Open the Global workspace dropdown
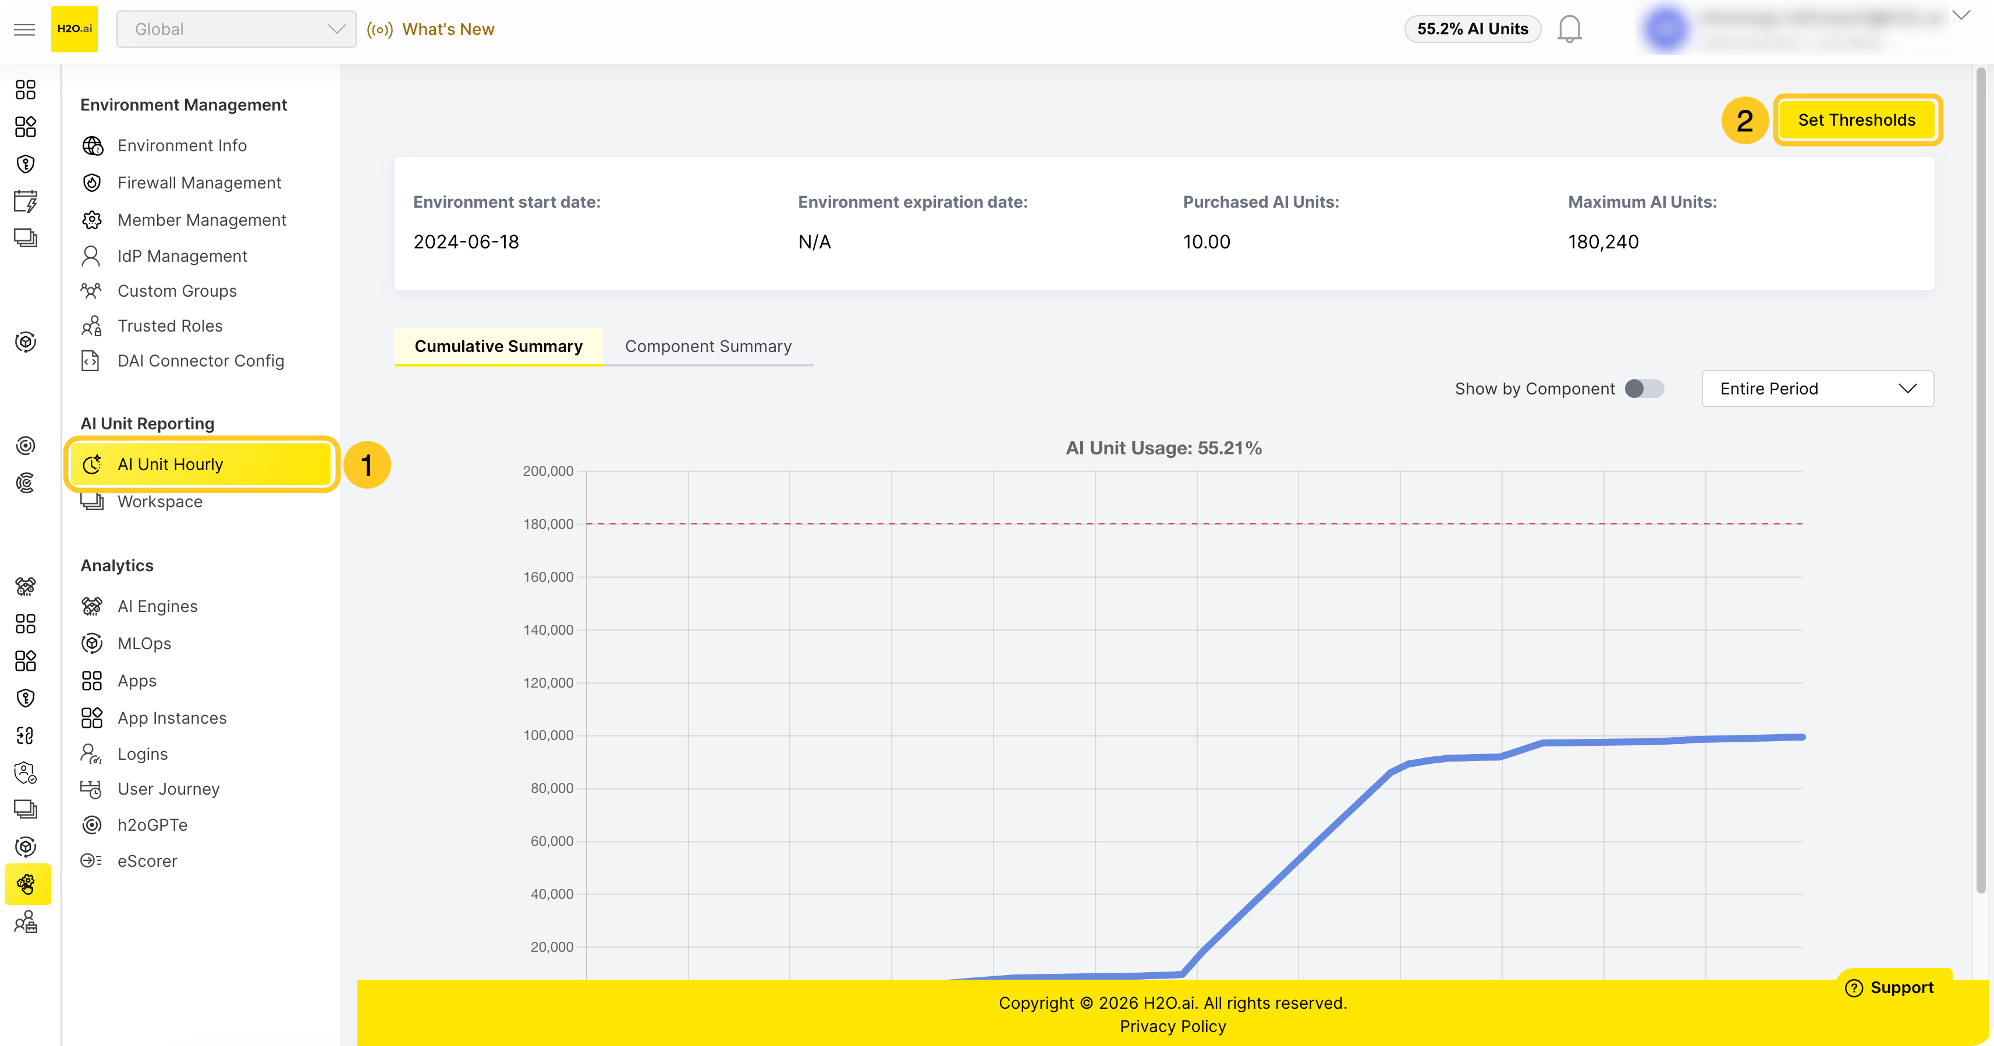Viewport: 1994px width, 1046px height. click(x=236, y=30)
